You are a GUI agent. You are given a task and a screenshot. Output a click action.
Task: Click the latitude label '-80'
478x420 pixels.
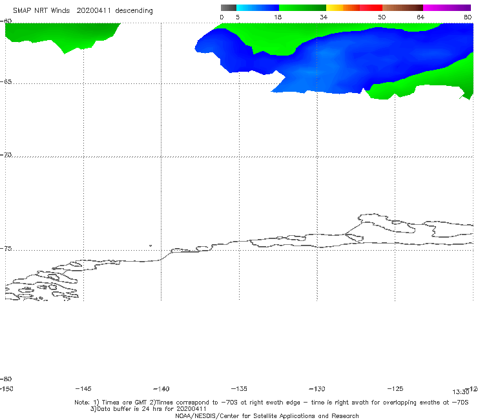click(6, 379)
